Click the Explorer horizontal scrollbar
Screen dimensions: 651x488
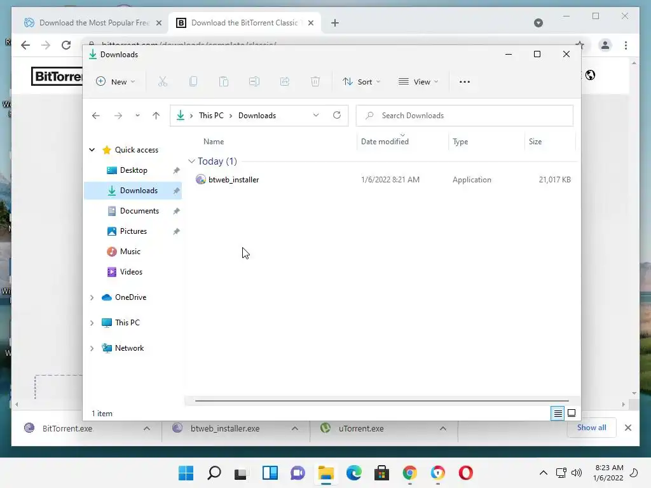click(x=381, y=401)
